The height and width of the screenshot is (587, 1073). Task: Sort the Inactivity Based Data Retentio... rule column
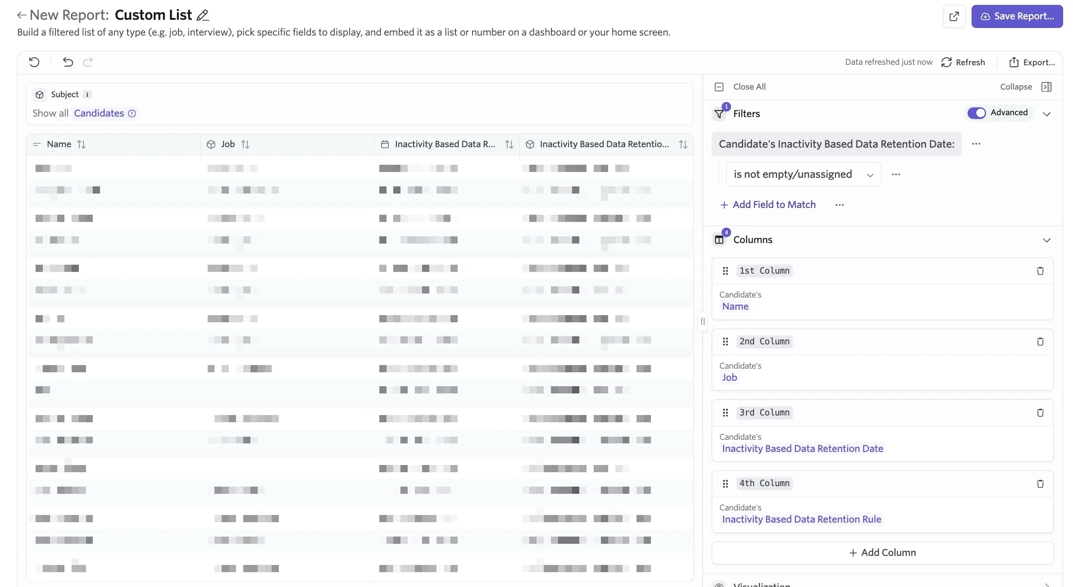(683, 144)
